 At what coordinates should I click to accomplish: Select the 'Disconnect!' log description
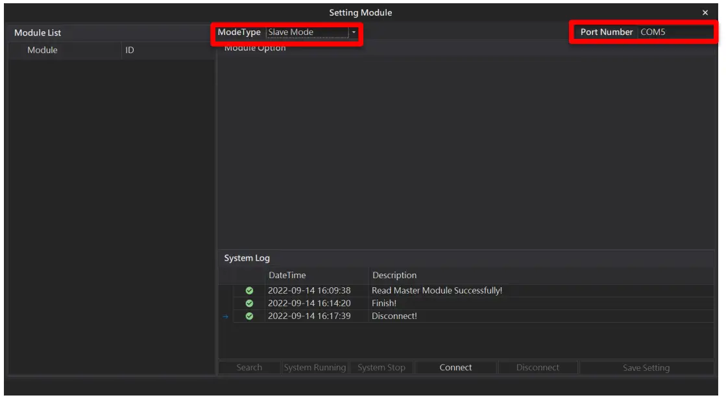tap(394, 316)
